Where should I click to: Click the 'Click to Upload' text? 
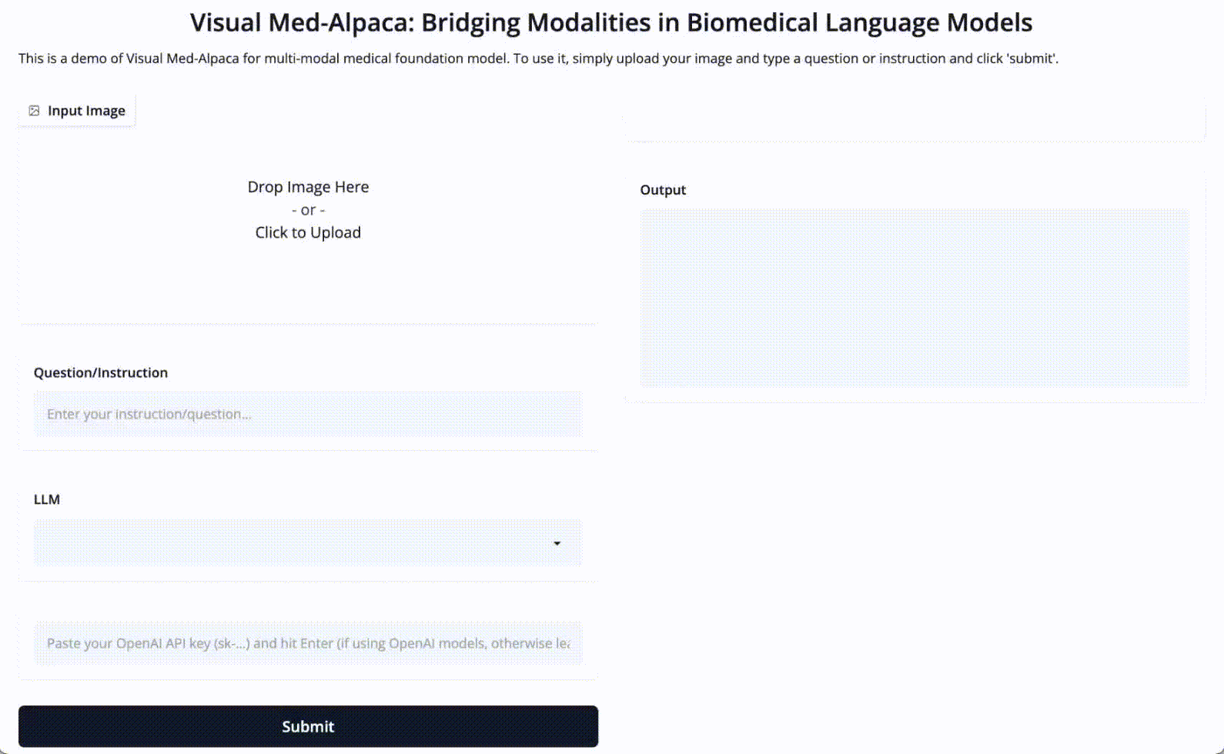(308, 232)
